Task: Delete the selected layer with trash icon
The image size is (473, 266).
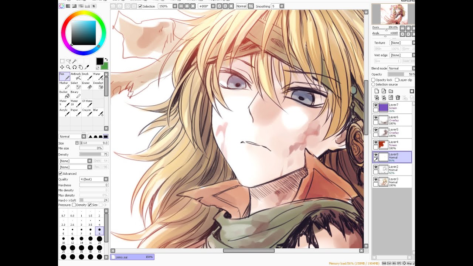Action: (x=398, y=98)
